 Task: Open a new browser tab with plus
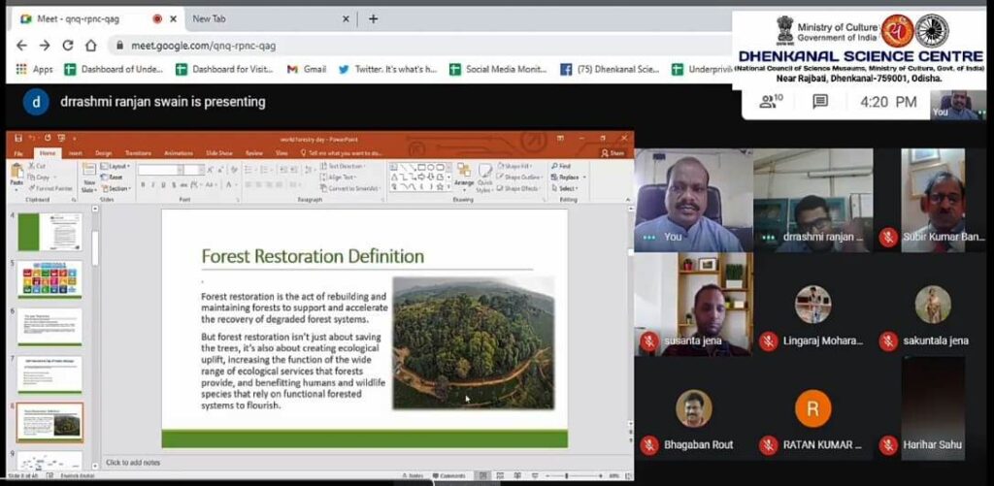pos(374,19)
